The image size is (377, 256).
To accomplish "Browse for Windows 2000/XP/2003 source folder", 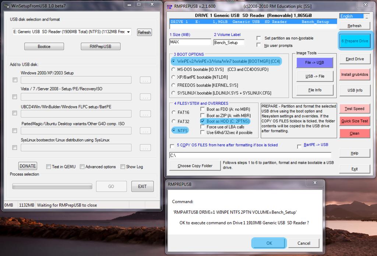I will click(x=145, y=80).
